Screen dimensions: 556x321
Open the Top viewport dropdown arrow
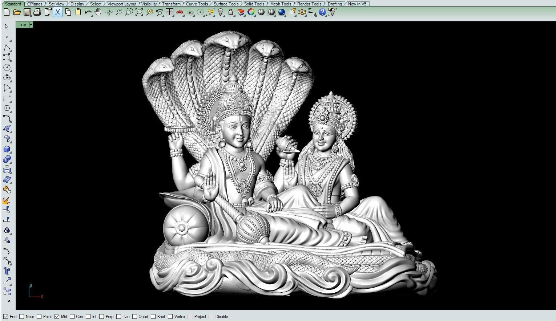click(31, 25)
